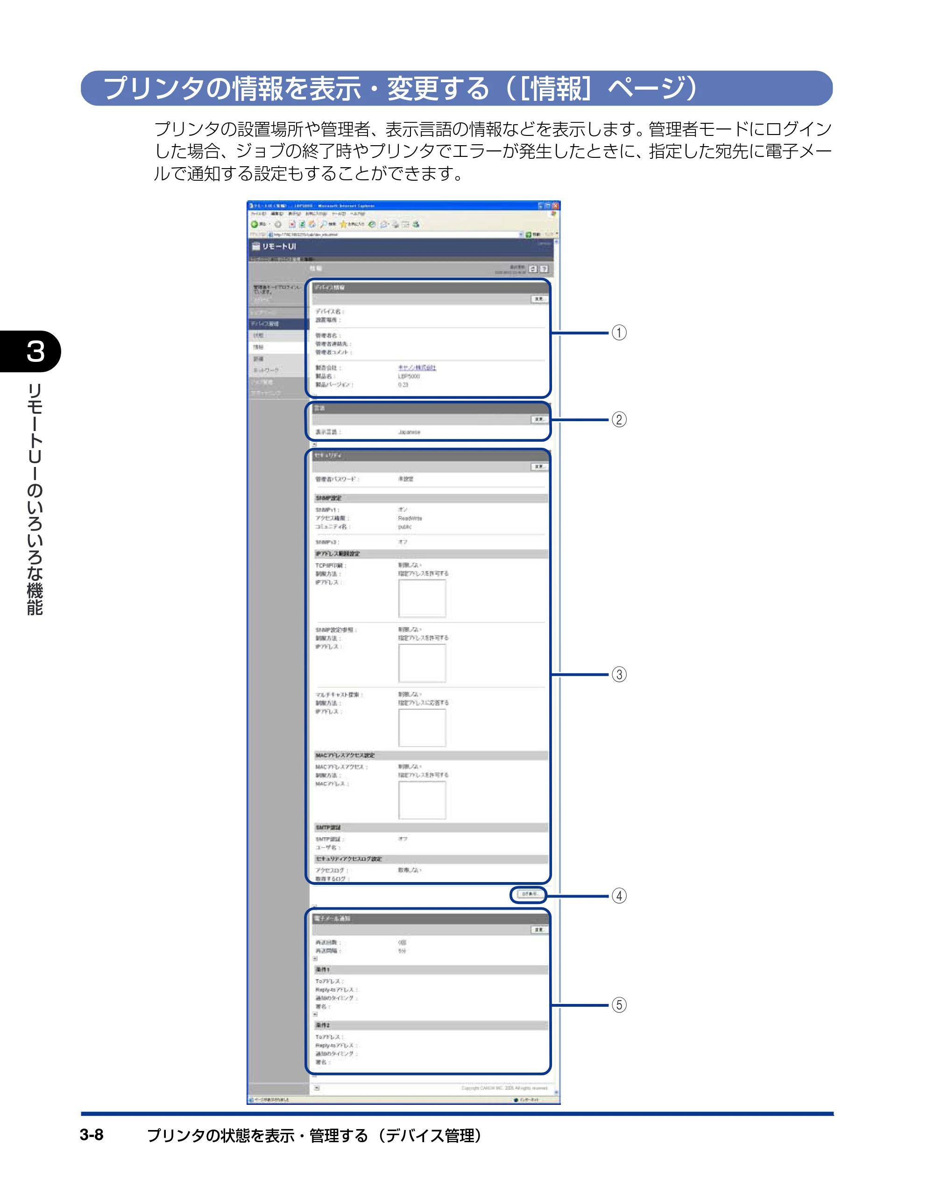The height and width of the screenshot is (1201, 934).
Task: Click the browser Home icon
Action: tap(312, 224)
